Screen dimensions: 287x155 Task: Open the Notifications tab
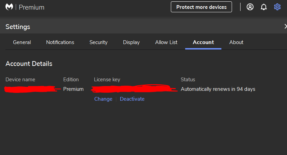[60, 42]
